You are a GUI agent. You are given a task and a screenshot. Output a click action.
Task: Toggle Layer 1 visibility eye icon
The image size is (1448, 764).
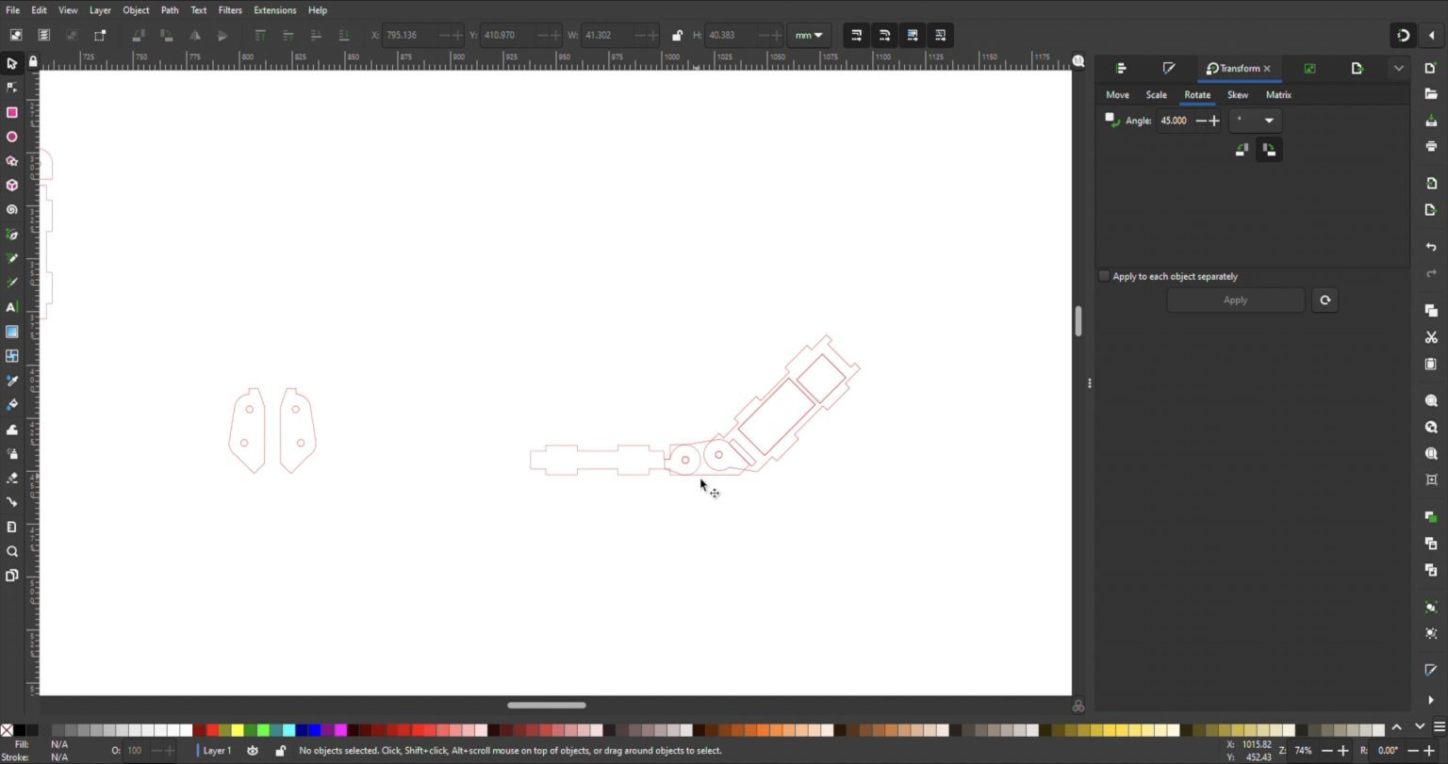point(253,751)
